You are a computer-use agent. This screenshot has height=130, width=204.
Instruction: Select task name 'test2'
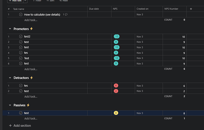coord(27,36)
